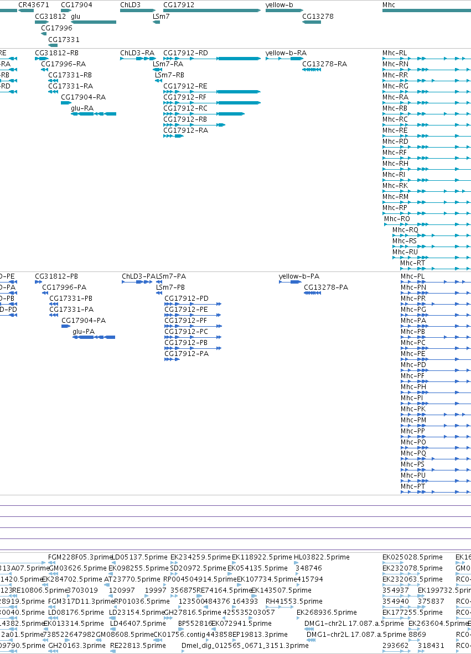Click transcript LSm7-RA label
The height and width of the screenshot is (654, 471).
point(168,64)
